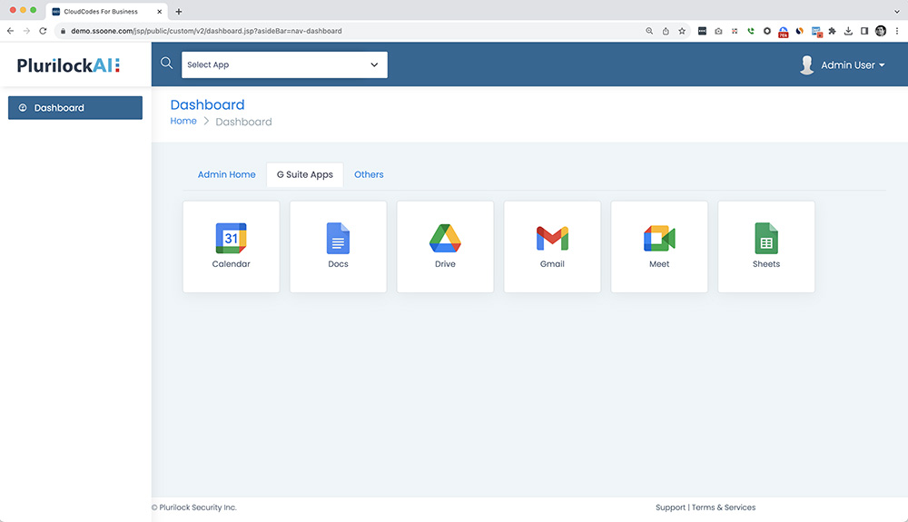This screenshot has height=522, width=908.
Task: Select Dashboard in the sidebar
Action: pyautogui.click(x=75, y=108)
